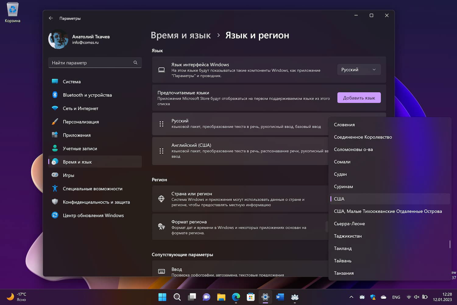Click the lotus app icon on taskbar
The image size is (457, 305).
tap(295, 297)
